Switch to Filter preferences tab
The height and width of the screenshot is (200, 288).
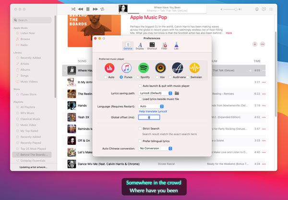(164, 46)
